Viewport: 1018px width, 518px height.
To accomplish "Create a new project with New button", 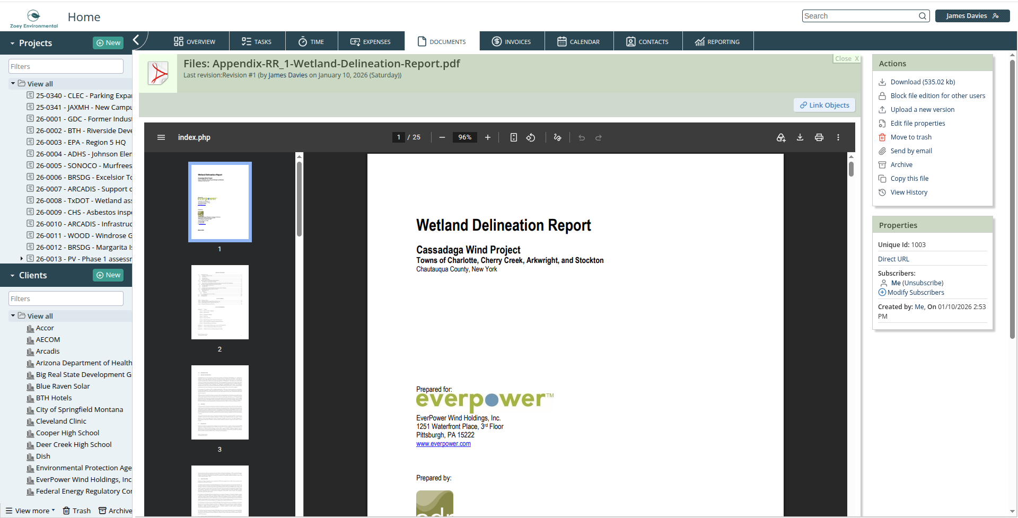I will click(x=108, y=43).
